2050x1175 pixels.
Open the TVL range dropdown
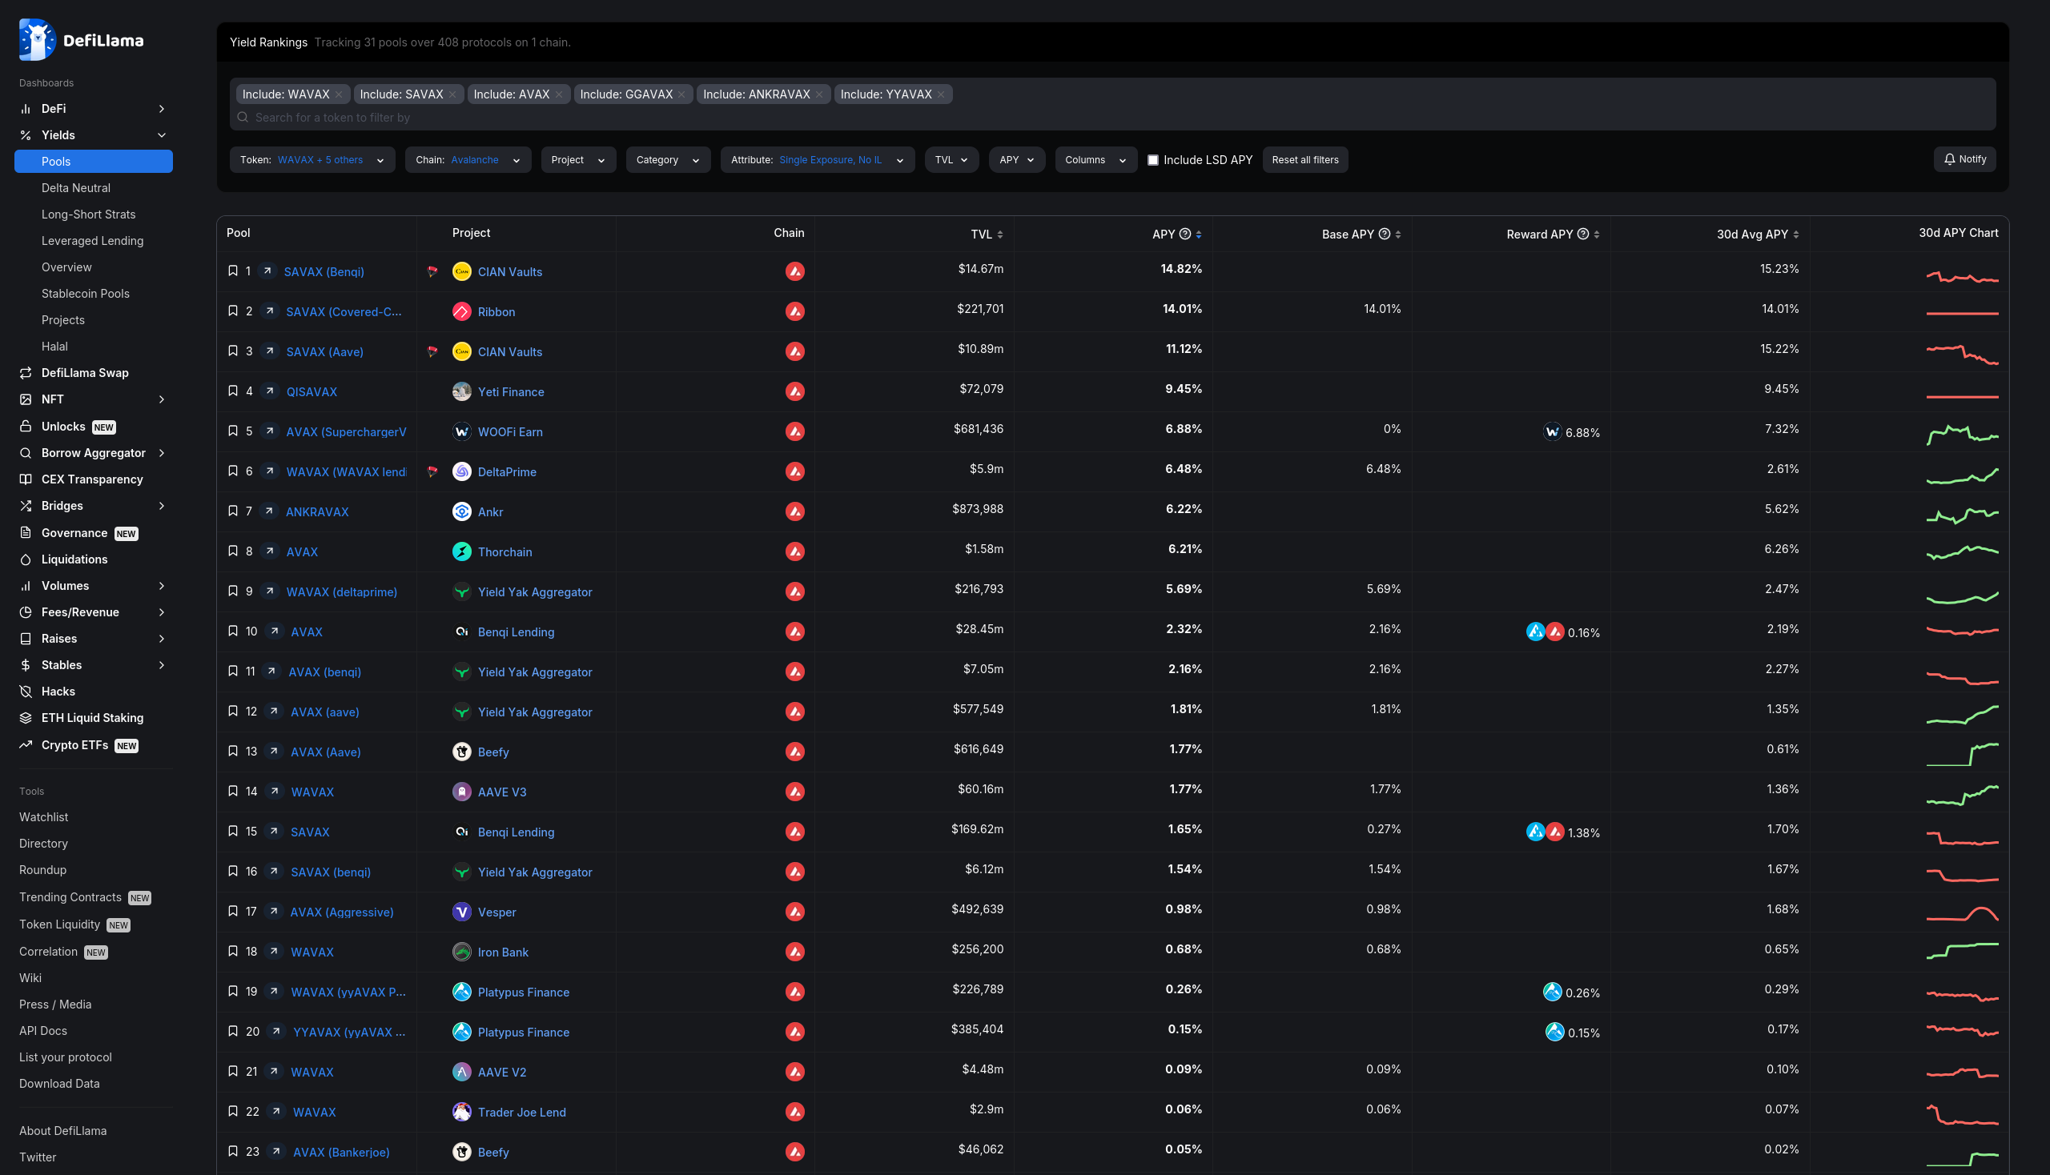click(x=952, y=160)
